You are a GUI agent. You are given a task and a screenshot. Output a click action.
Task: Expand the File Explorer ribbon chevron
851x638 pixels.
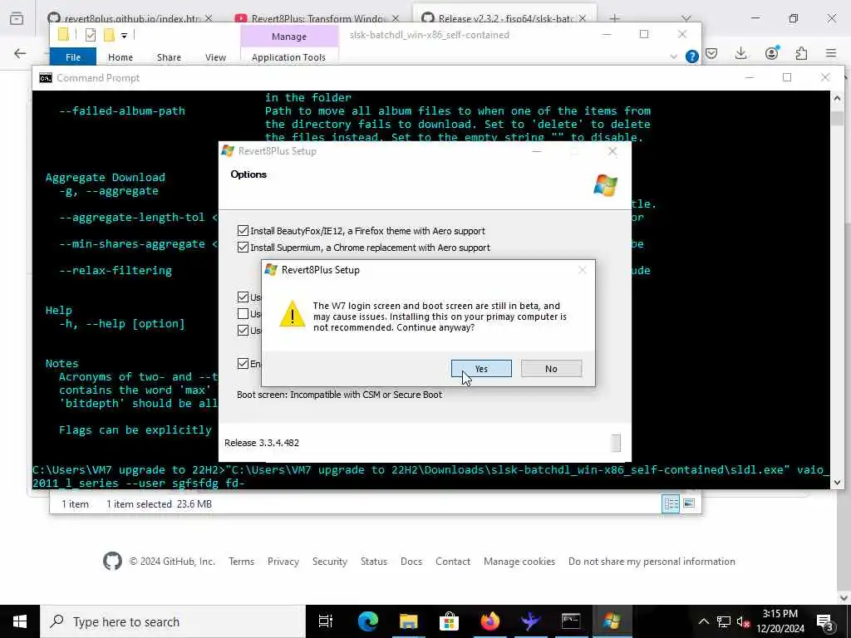[x=673, y=56]
